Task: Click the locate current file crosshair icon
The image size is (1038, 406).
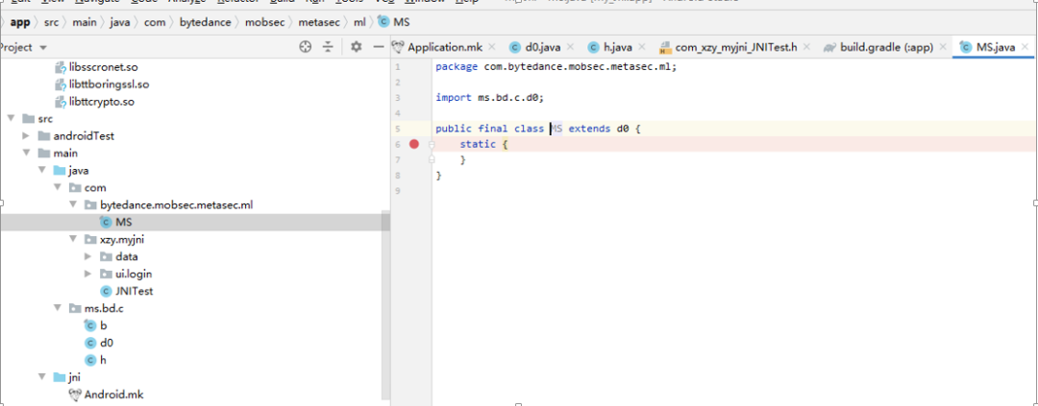Action: click(x=306, y=46)
